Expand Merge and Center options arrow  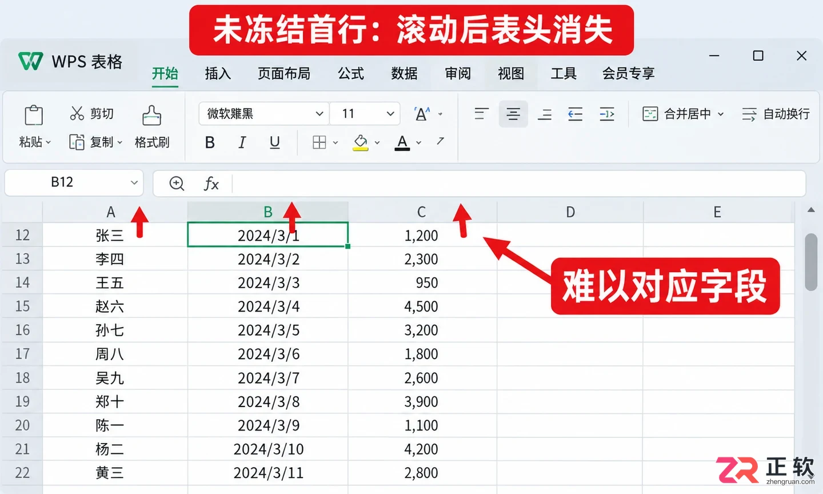point(721,114)
